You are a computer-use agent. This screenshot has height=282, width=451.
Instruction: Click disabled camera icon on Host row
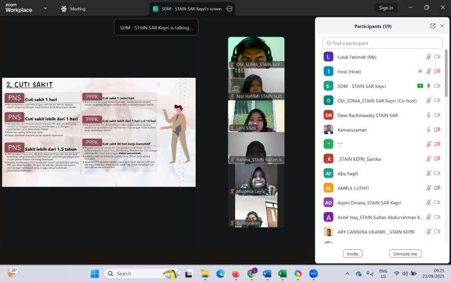(x=437, y=72)
